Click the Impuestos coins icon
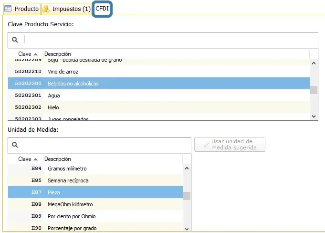 tap(46, 9)
